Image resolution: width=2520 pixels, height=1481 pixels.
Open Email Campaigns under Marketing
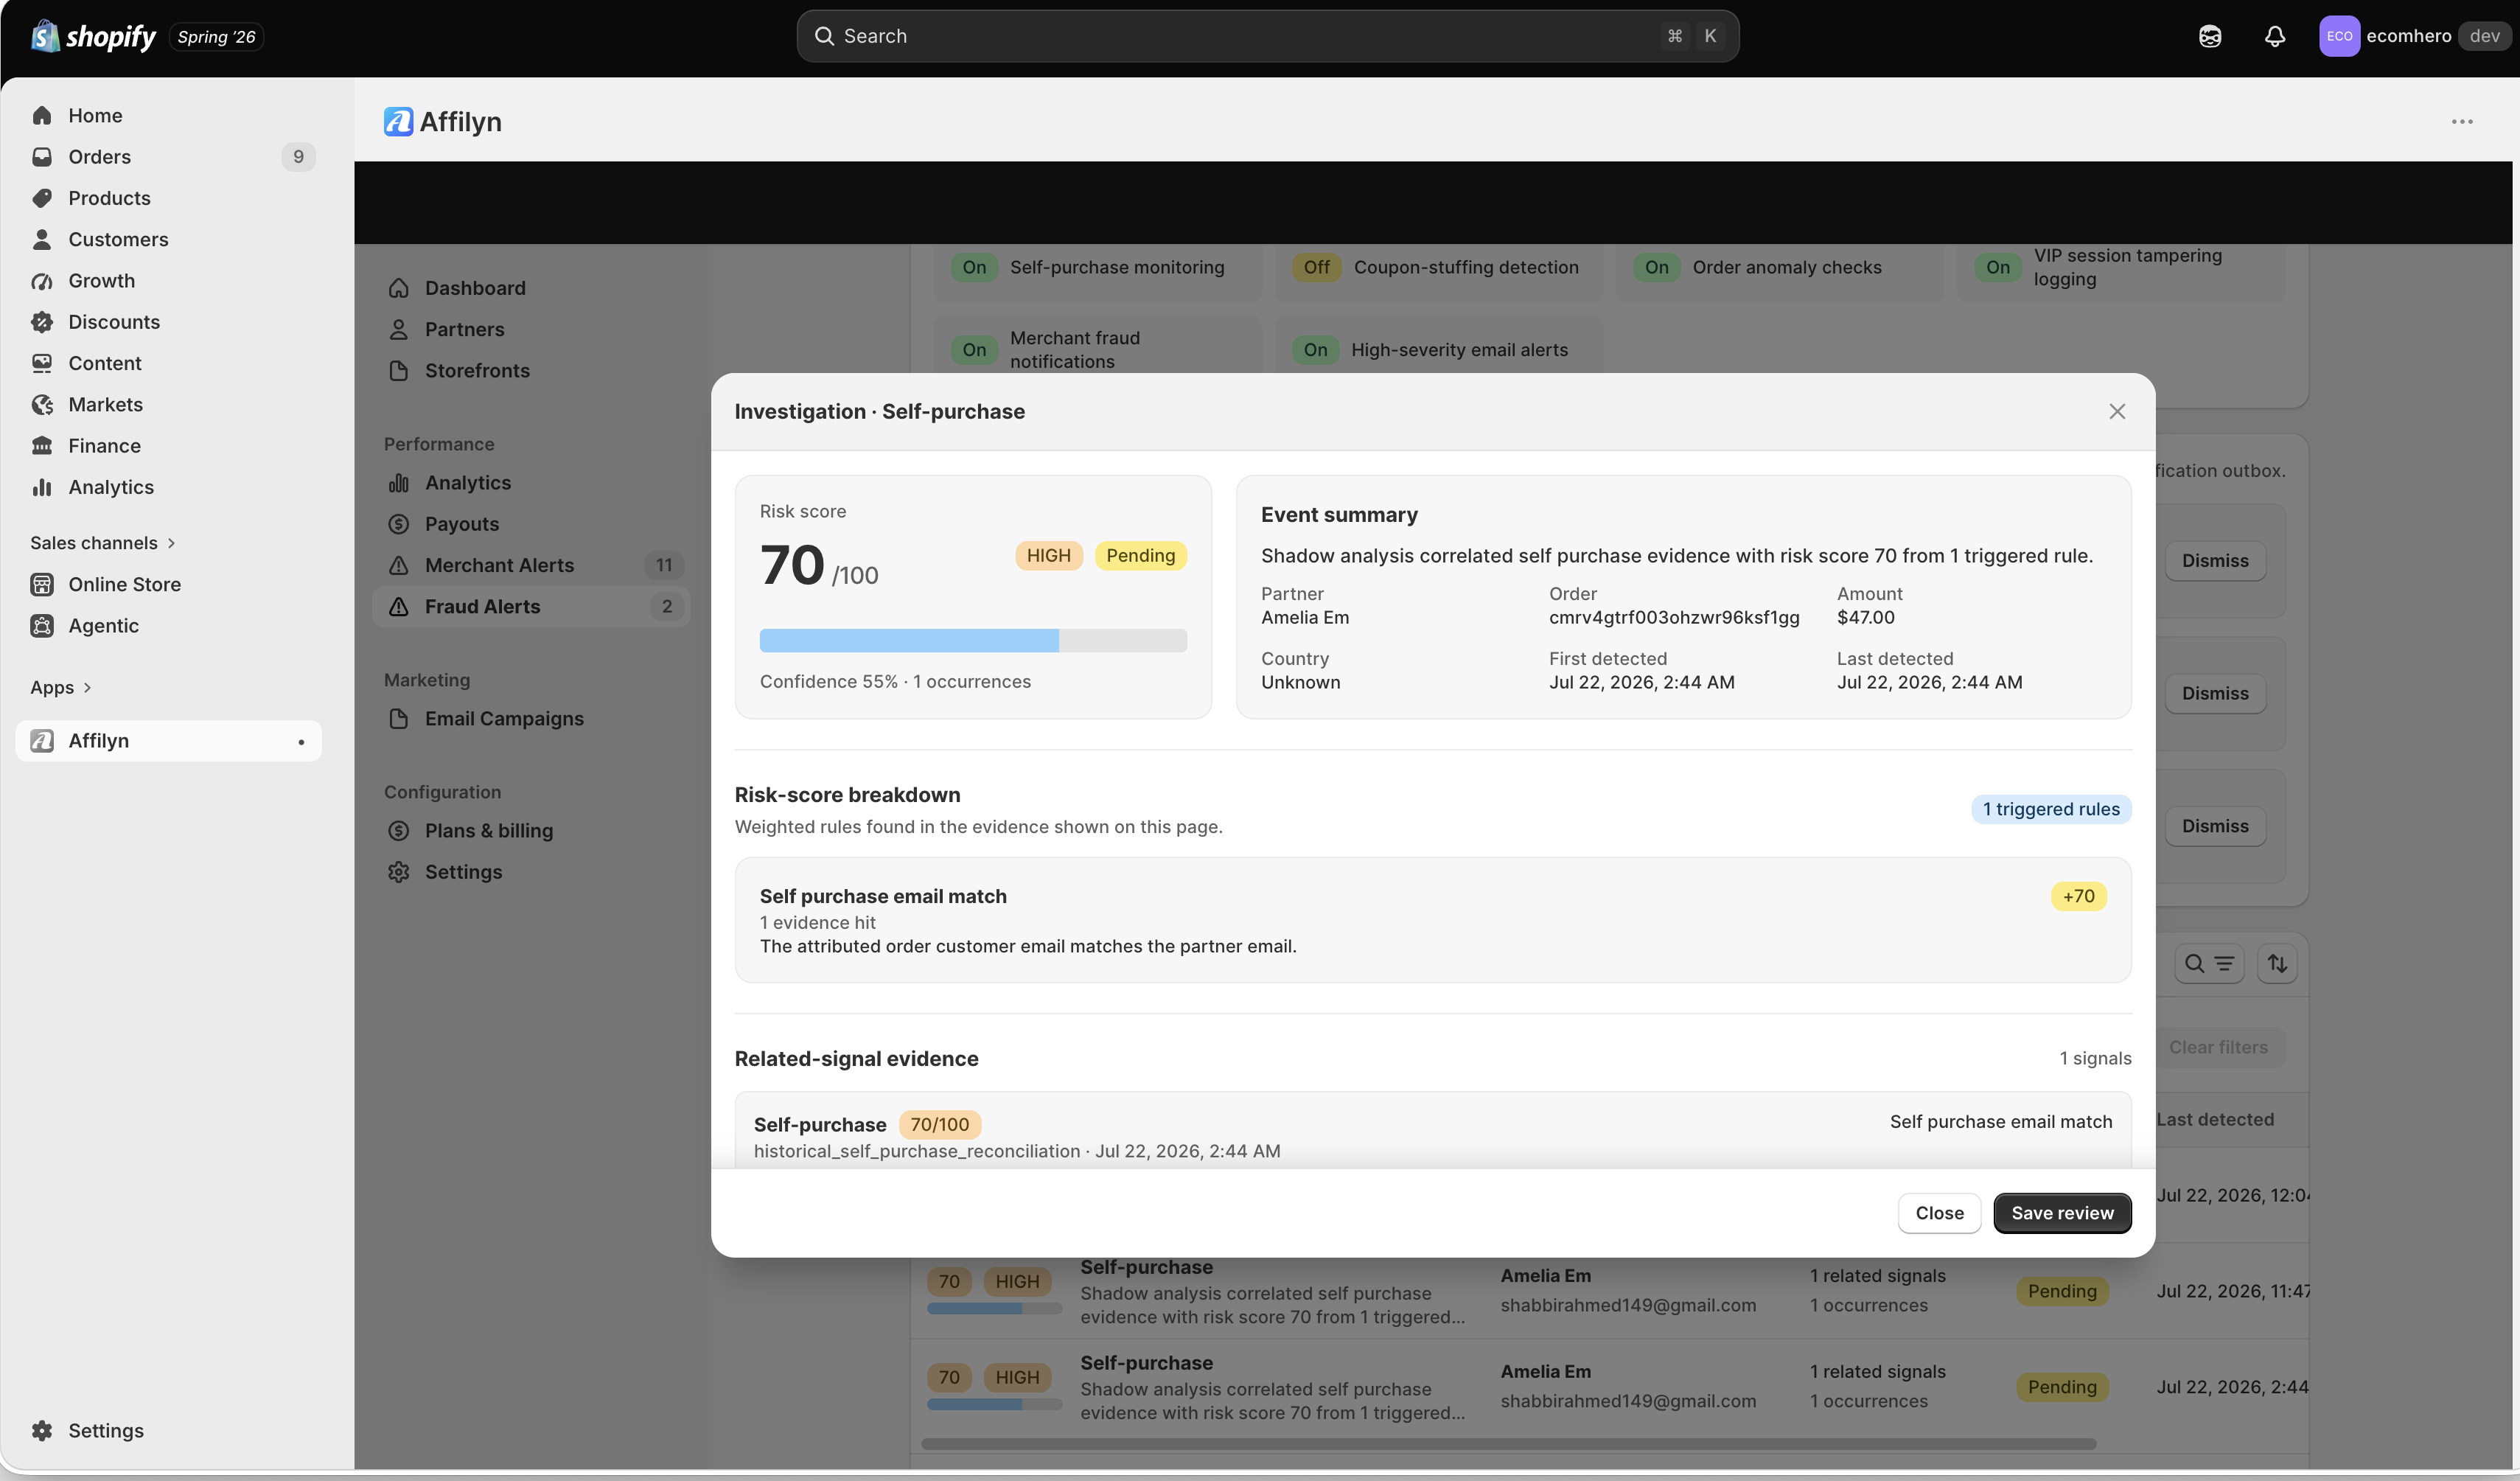coord(504,719)
